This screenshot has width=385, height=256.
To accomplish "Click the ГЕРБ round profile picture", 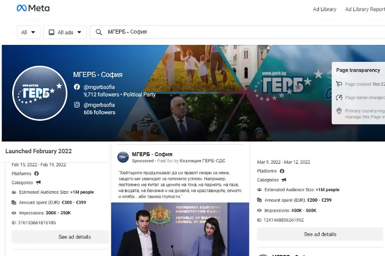I will click(x=40, y=93).
